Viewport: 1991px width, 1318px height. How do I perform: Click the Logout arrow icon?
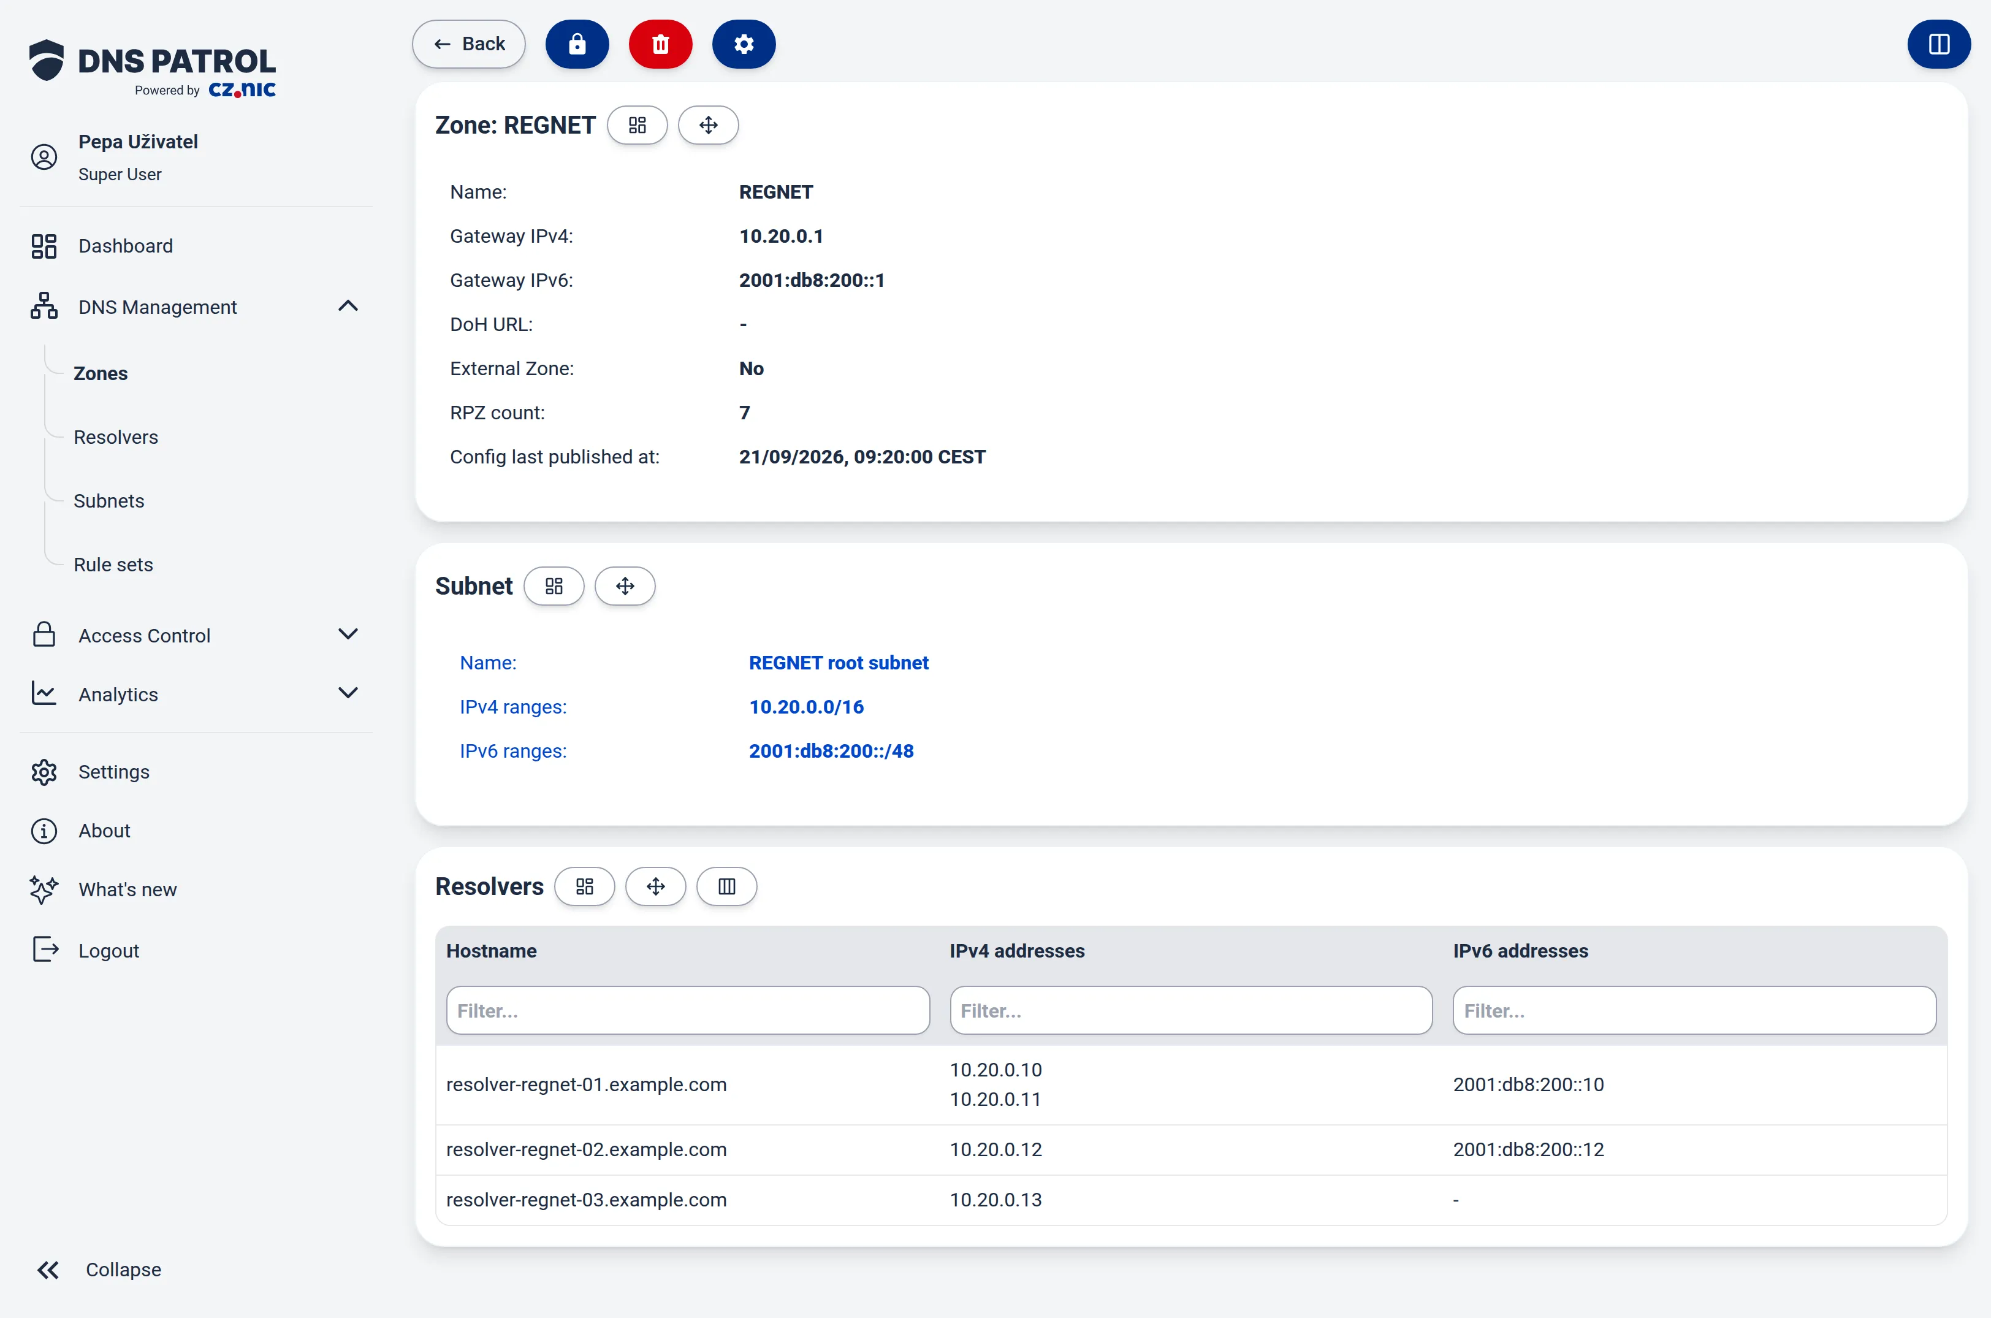click(45, 950)
